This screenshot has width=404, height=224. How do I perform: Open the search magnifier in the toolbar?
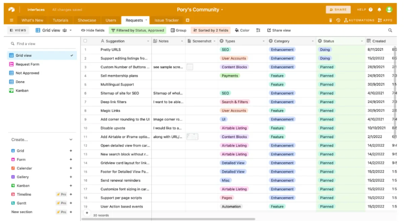390,30
